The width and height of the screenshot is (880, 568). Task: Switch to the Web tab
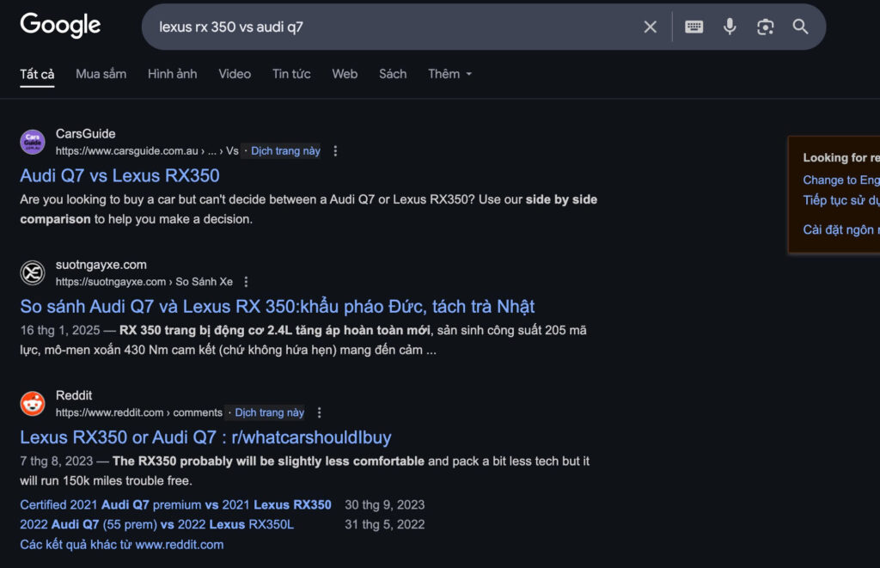point(345,74)
